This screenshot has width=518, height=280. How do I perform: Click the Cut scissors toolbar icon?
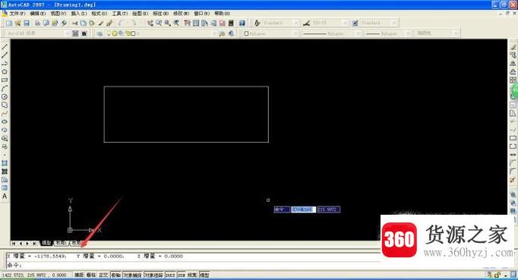pyautogui.click(x=75, y=23)
